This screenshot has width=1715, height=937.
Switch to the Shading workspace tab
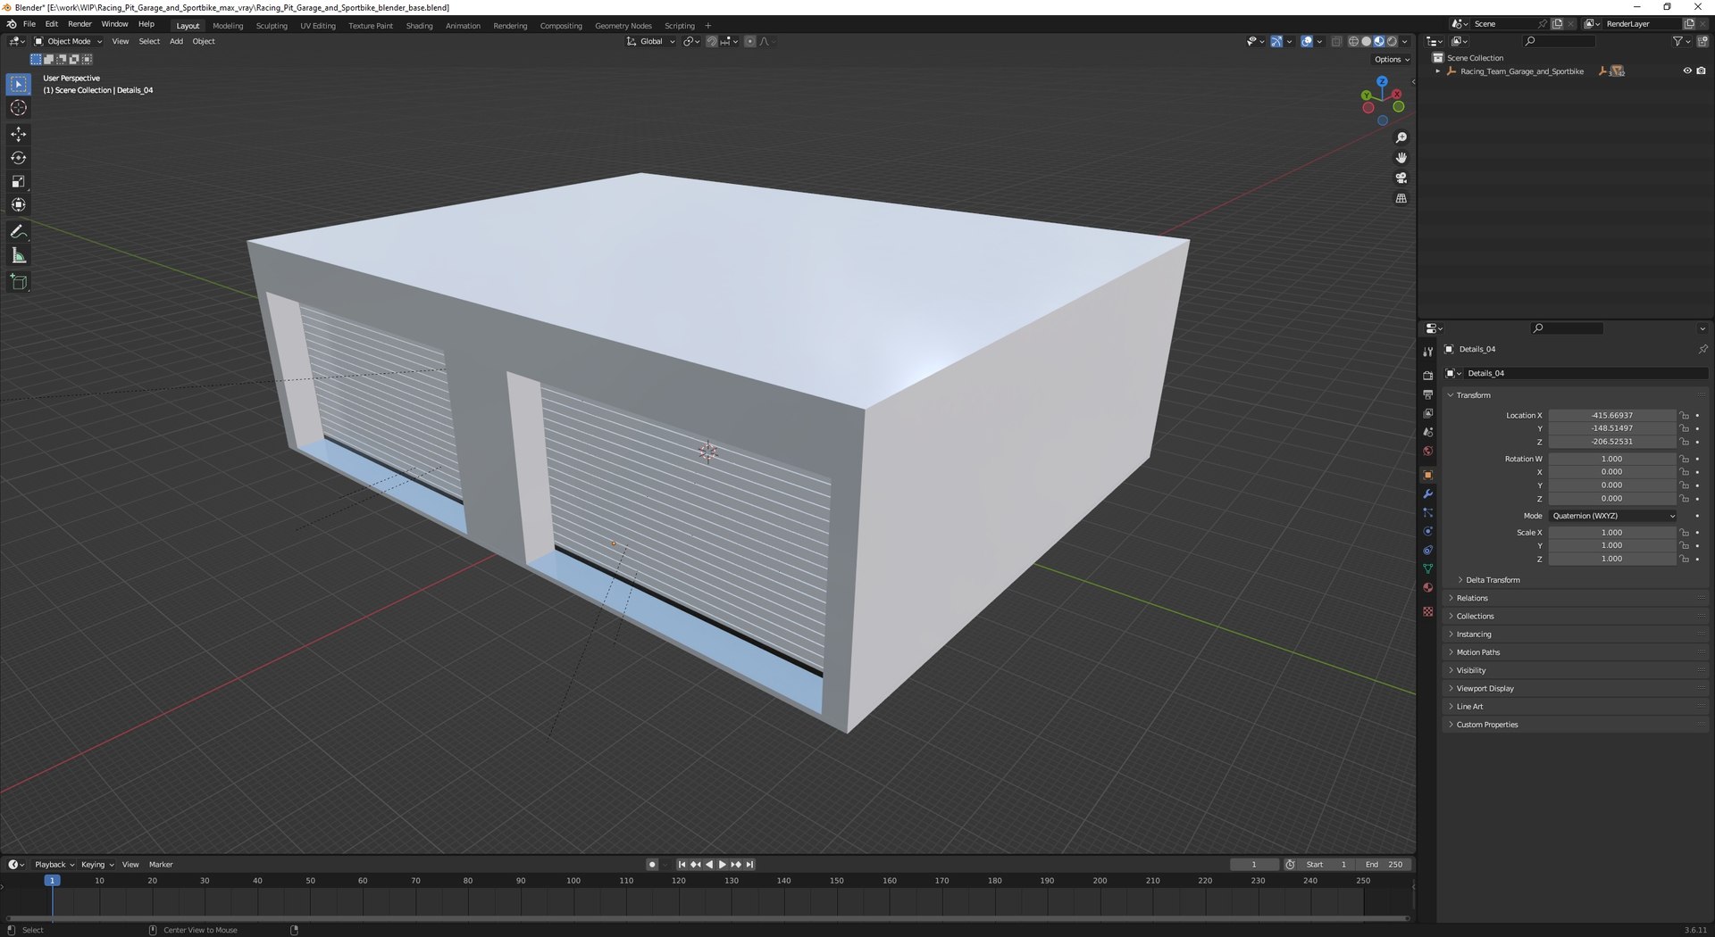[419, 26]
